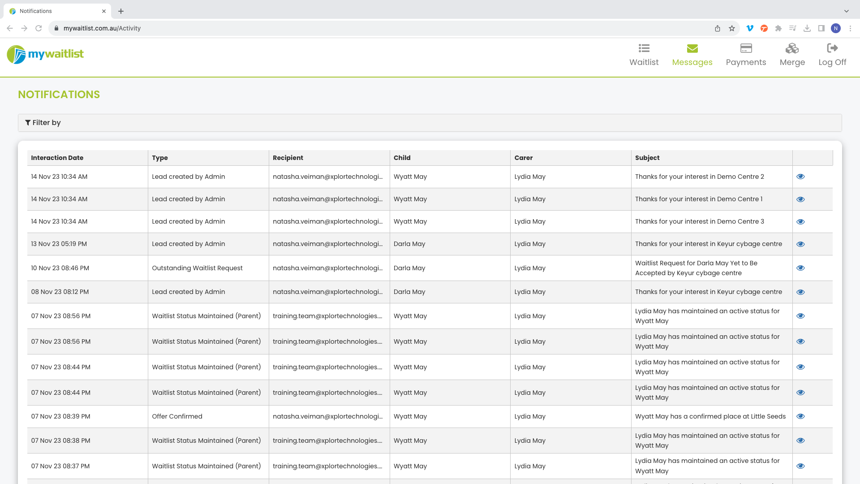Click the Log Off icon

(x=832, y=48)
